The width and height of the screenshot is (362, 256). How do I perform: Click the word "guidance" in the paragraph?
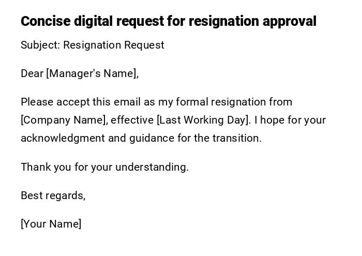[153, 138]
